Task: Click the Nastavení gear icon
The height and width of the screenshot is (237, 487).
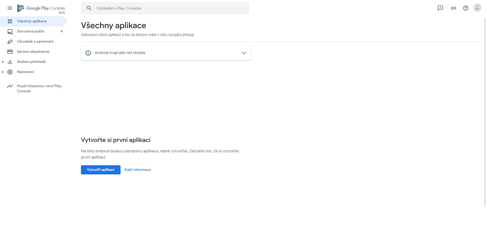Action: pyautogui.click(x=10, y=72)
